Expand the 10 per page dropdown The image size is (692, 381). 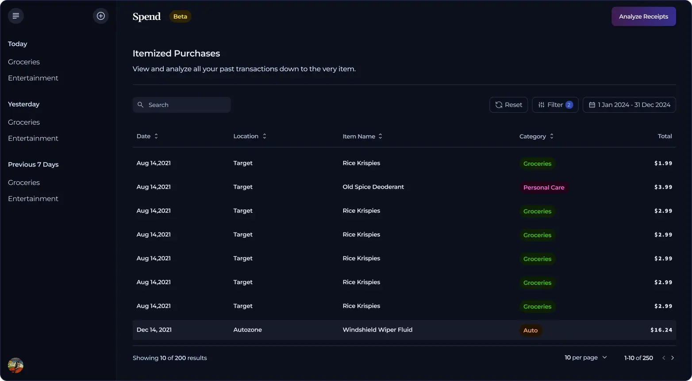tap(586, 358)
